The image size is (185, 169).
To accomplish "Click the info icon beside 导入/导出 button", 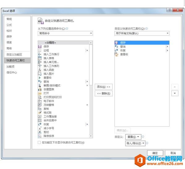I will (x=147, y=143).
